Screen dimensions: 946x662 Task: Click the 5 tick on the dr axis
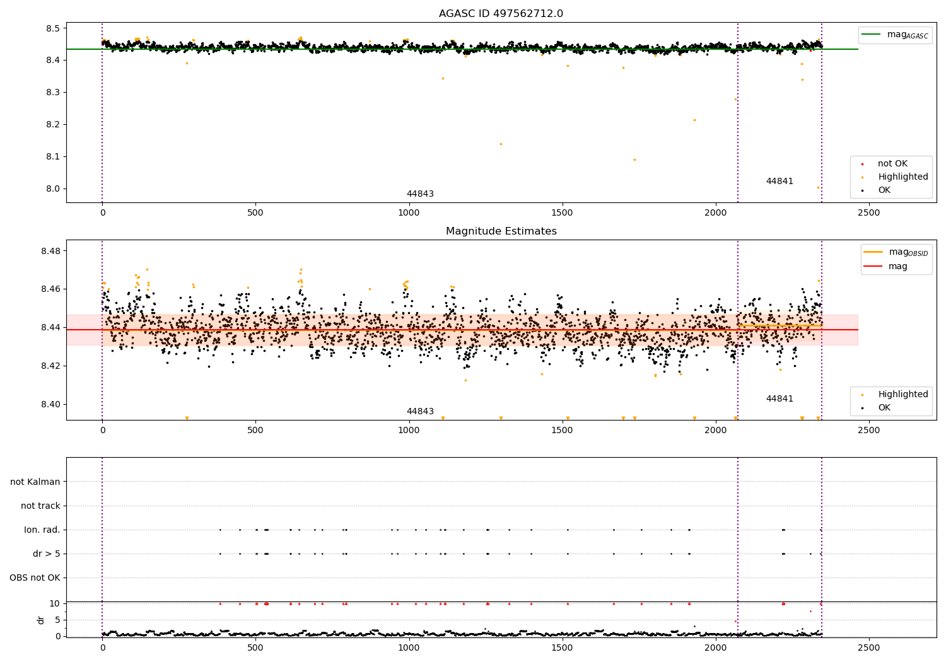click(x=58, y=620)
